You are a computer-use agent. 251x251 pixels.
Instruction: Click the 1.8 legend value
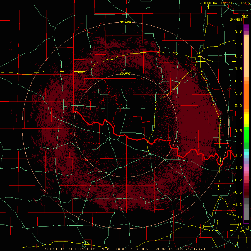pos(238,155)
